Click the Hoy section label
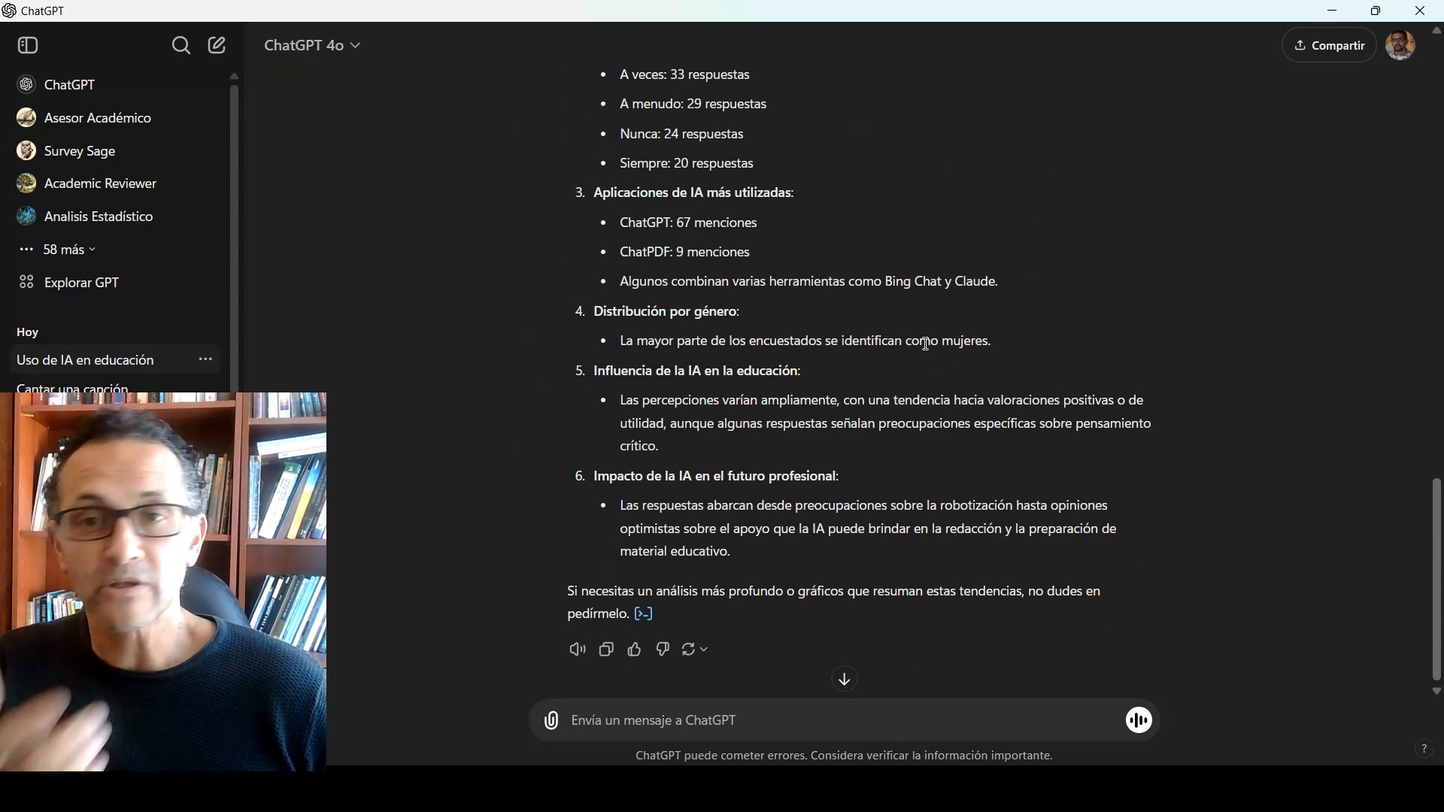The image size is (1444, 812). (x=27, y=332)
